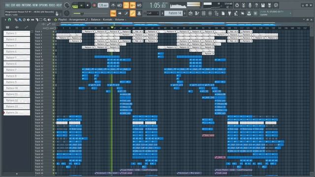
Task: Toggle typing keyboard to piano
Action: click(113, 13)
